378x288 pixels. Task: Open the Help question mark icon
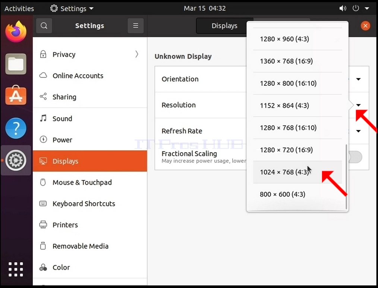click(x=16, y=128)
